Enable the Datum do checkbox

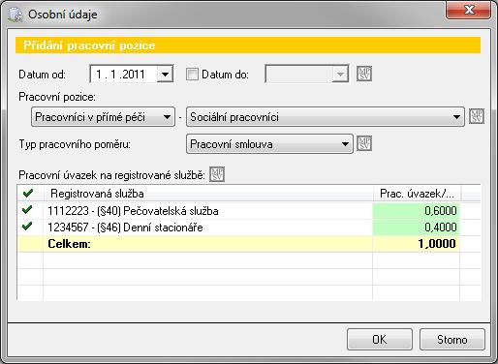[x=192, y=75]
